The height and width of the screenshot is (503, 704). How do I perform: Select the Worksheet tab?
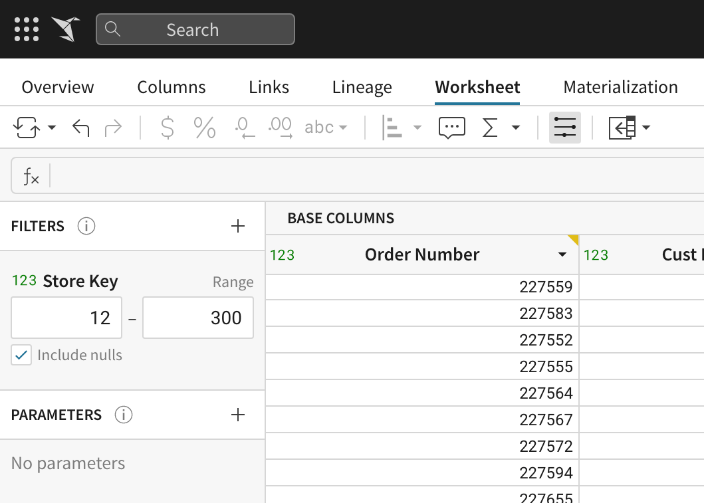tap(477, 87)
